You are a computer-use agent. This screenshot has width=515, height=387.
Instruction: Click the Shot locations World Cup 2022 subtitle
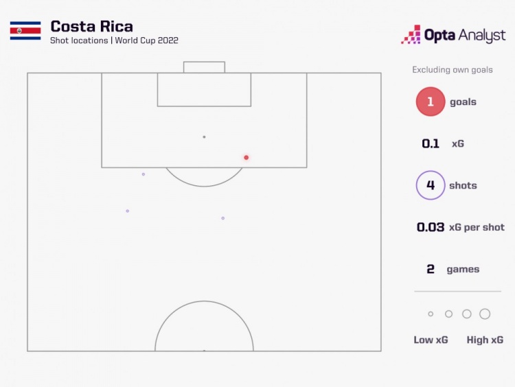[x=114, y=40]
